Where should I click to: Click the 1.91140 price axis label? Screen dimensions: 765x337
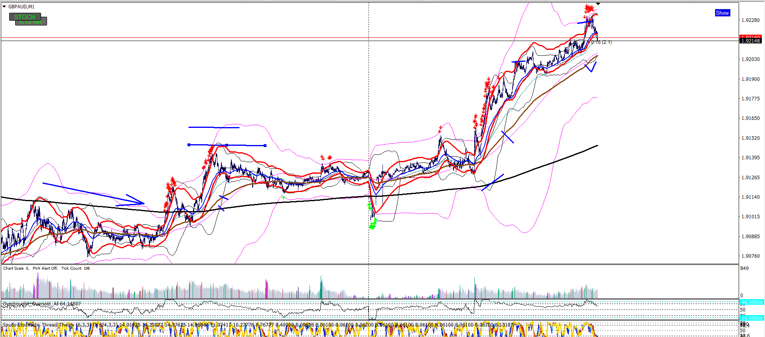click(750, 197)
